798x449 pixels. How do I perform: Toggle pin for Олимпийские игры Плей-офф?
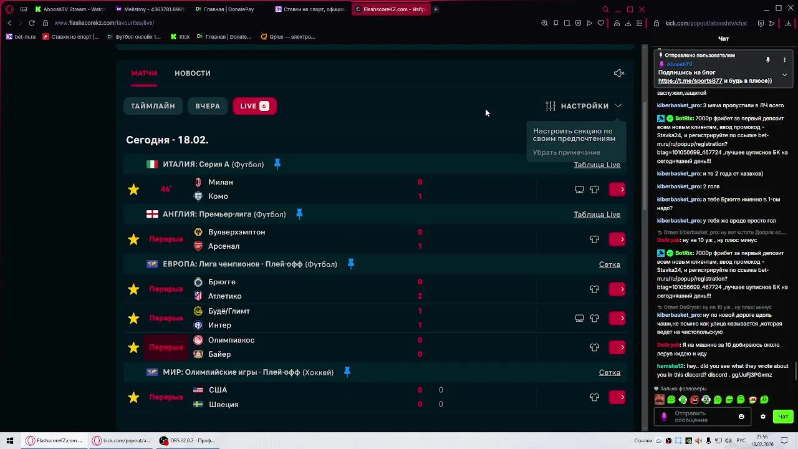(347, 372)
